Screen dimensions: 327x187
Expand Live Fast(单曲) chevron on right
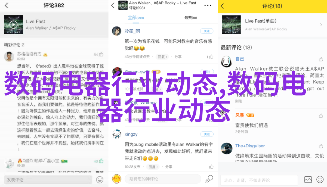pos(321,24)
